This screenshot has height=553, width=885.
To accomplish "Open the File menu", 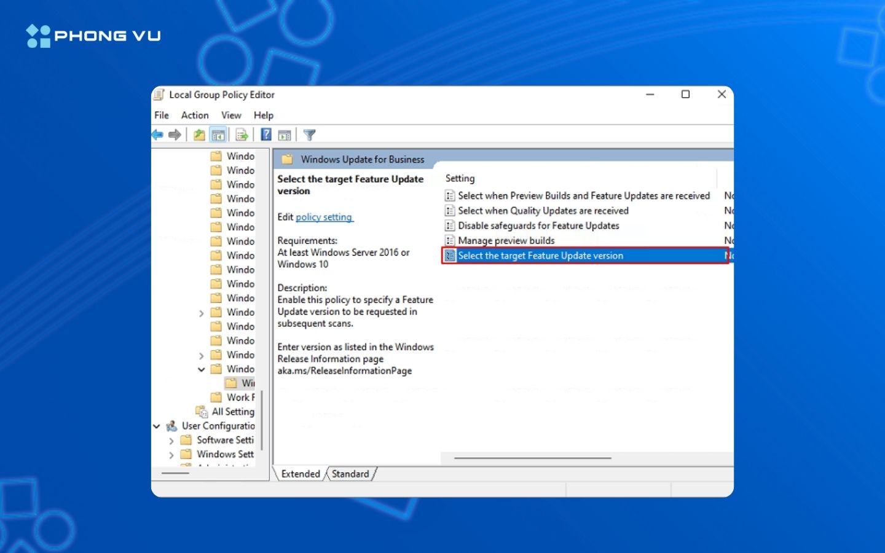I will [162, 115].
